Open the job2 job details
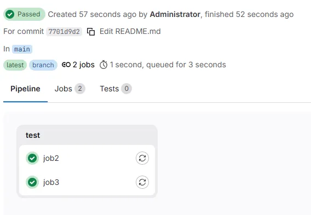The image size is (311, 215). click(x=51, y=158)
